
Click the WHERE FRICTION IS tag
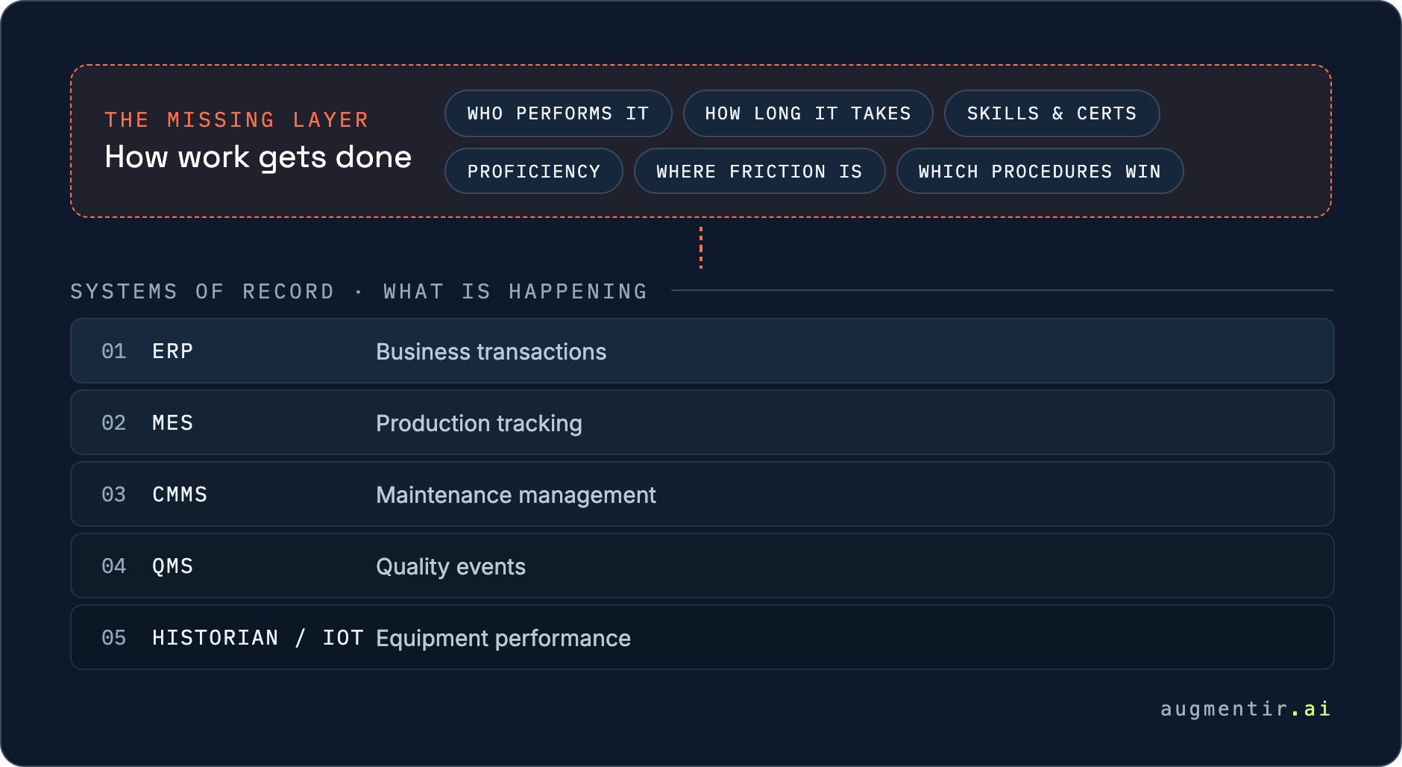(x=759, y=171)
